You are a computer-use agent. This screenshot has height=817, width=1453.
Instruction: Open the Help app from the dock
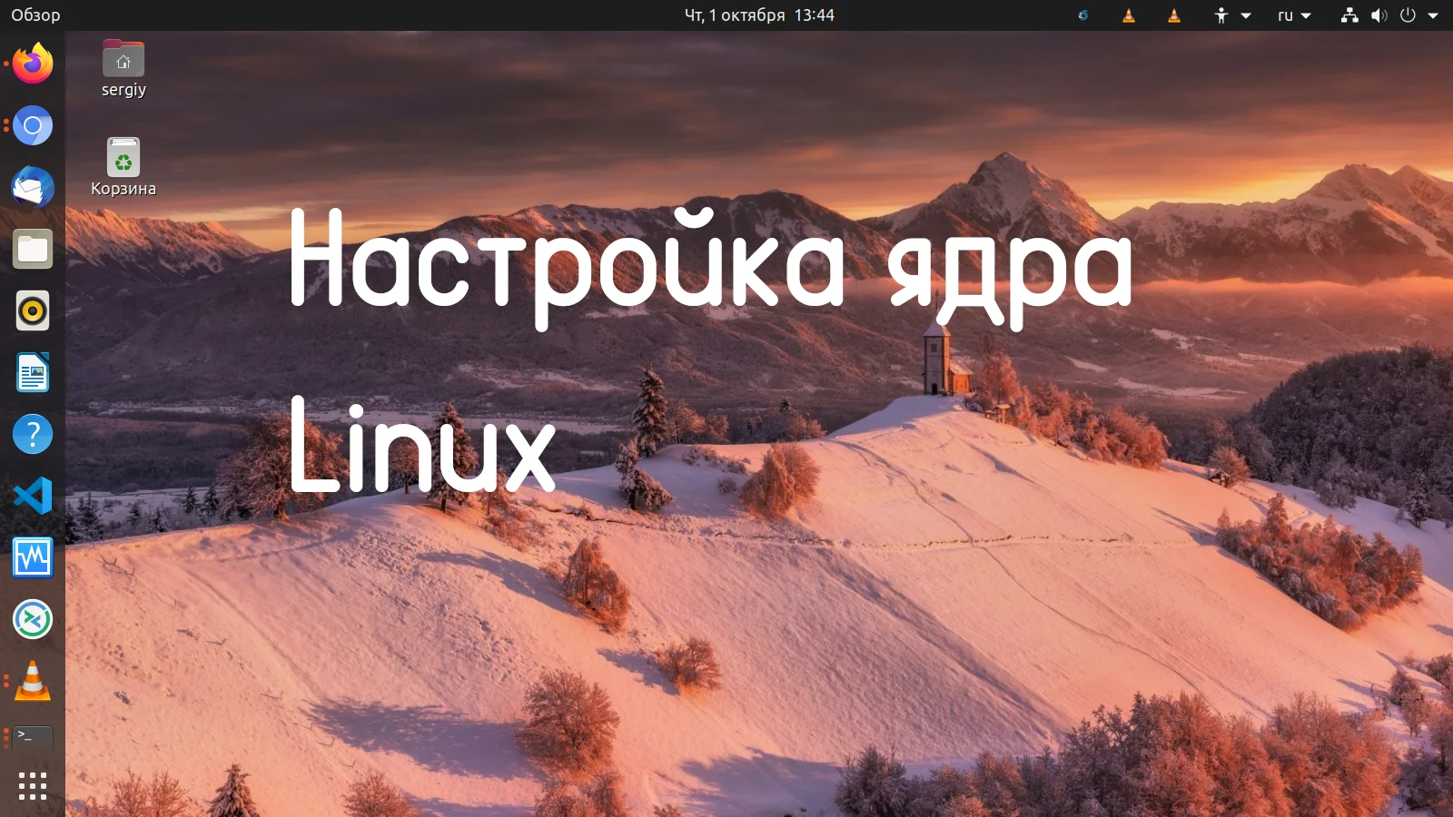click(33, 434)
